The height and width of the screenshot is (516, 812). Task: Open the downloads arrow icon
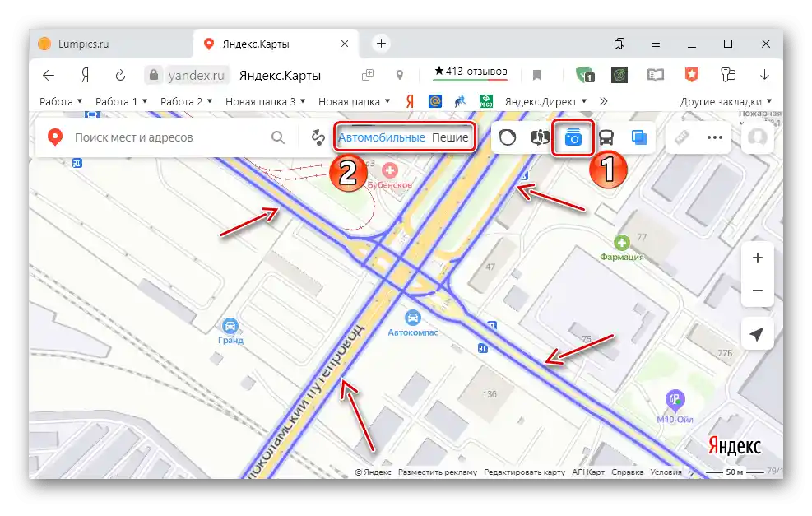pyautogui.click(x=764, y=76)
